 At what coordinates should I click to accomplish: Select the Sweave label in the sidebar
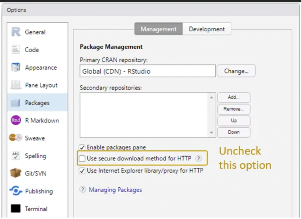point(35,138)
